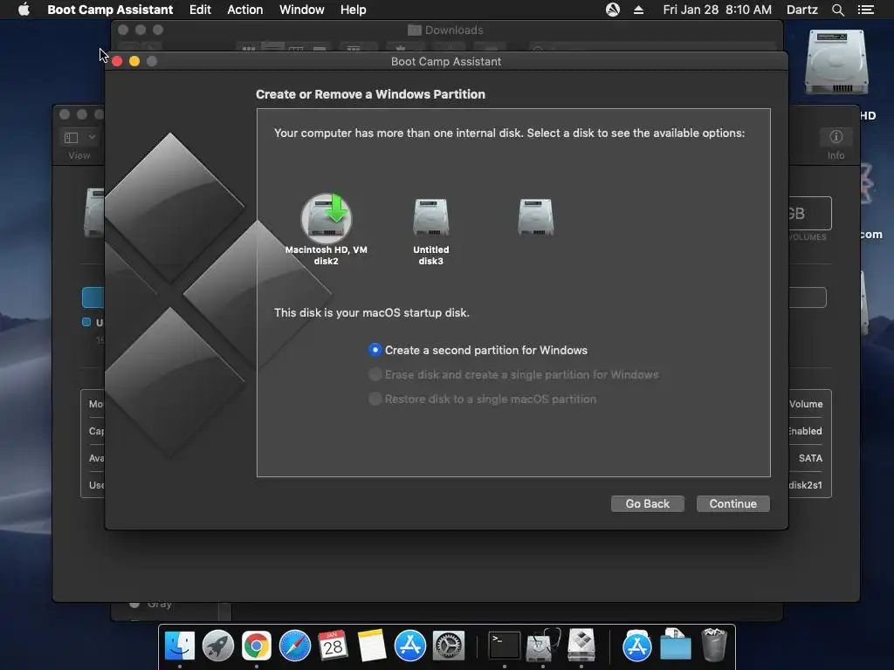Click the Spotlight search icon

[x=837, y=10]
